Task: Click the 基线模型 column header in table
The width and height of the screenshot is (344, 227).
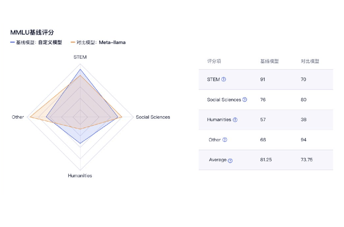Action: [x=269, y=61]
